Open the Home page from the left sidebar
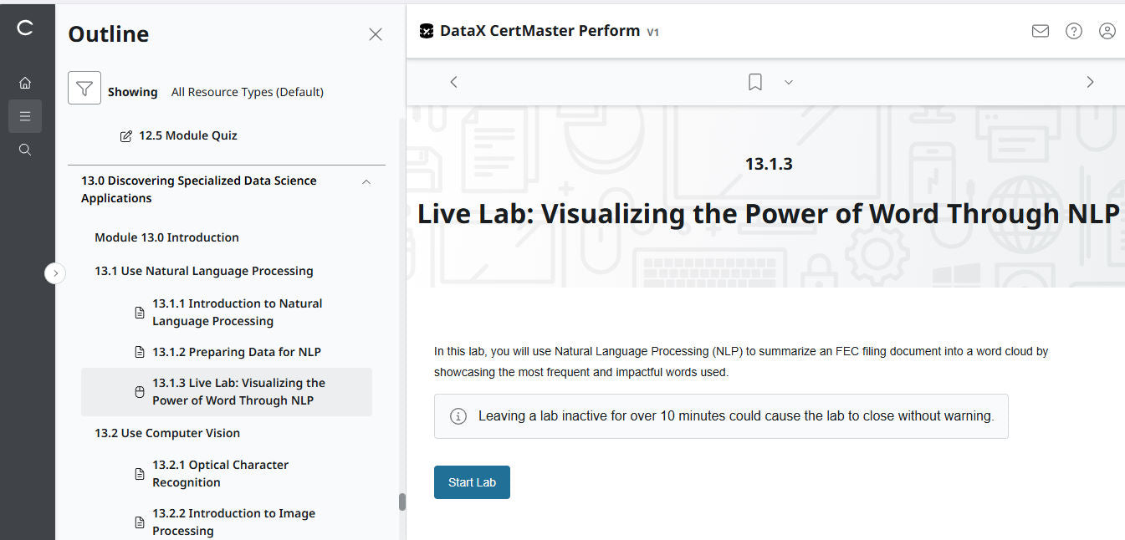The height and width of the screenshot is (540, 1125). coord(25,82)
